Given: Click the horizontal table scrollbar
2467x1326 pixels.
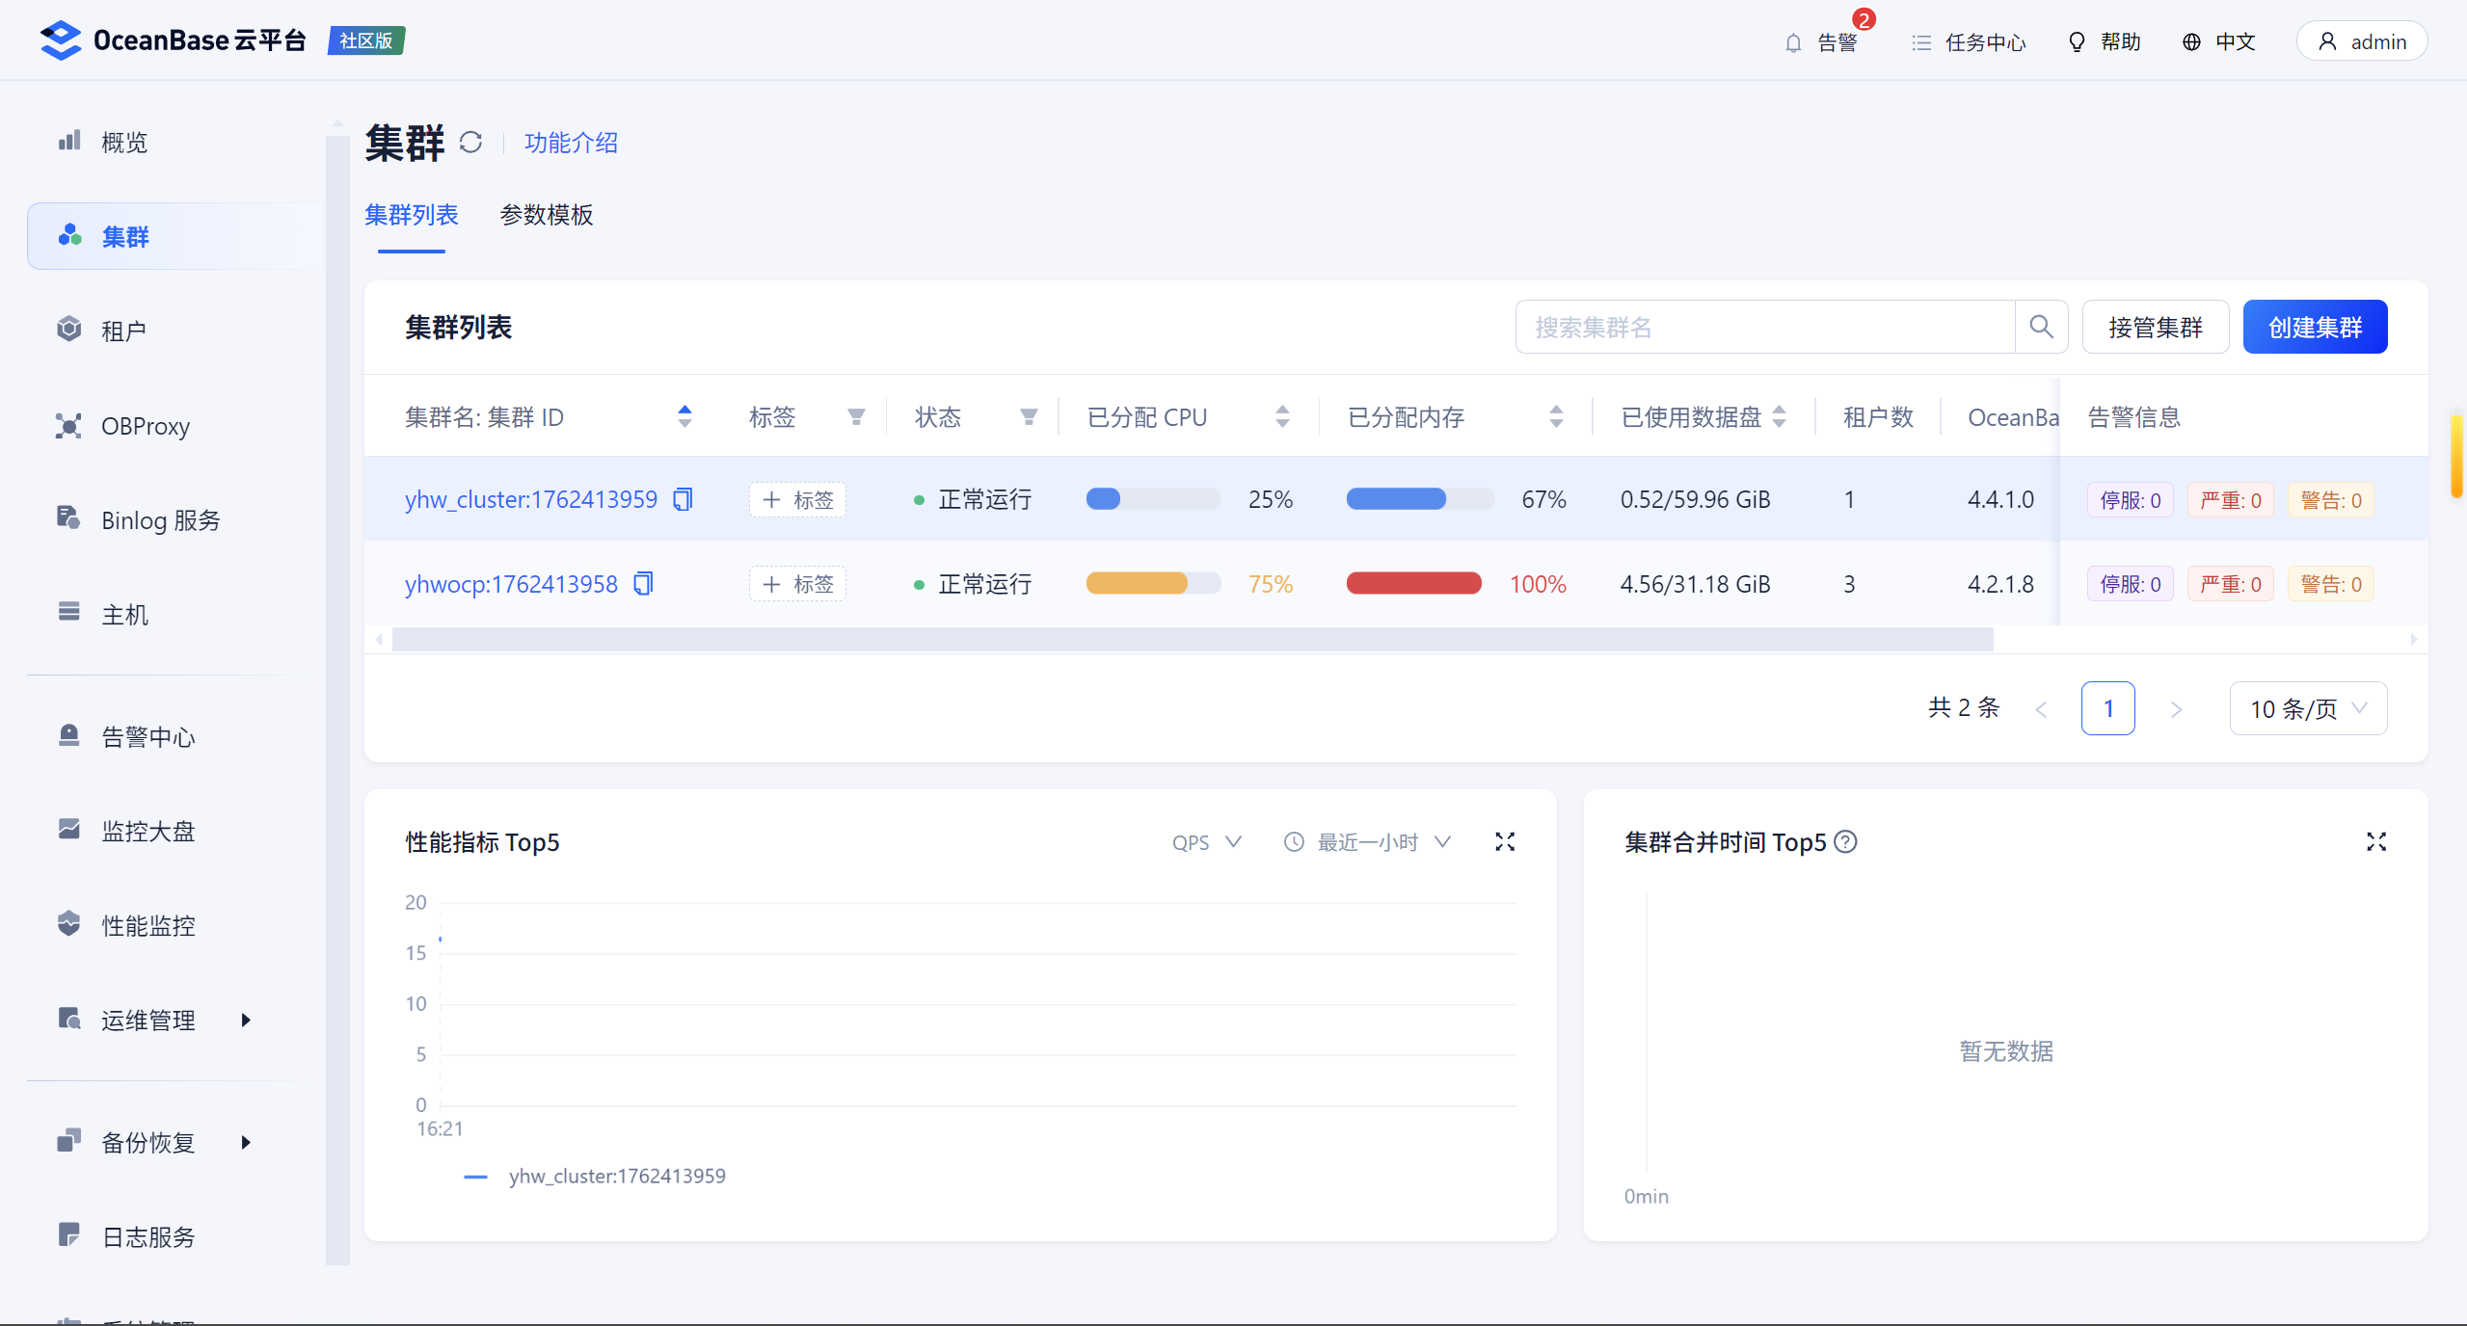Looking at the screenshot, I should pyautogui.click(x=1192, y=639).
